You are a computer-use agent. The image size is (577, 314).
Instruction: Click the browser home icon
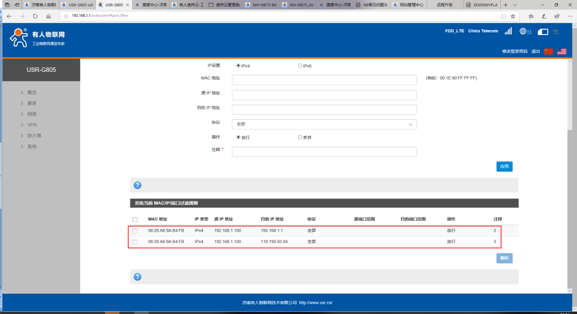(49, 16)
